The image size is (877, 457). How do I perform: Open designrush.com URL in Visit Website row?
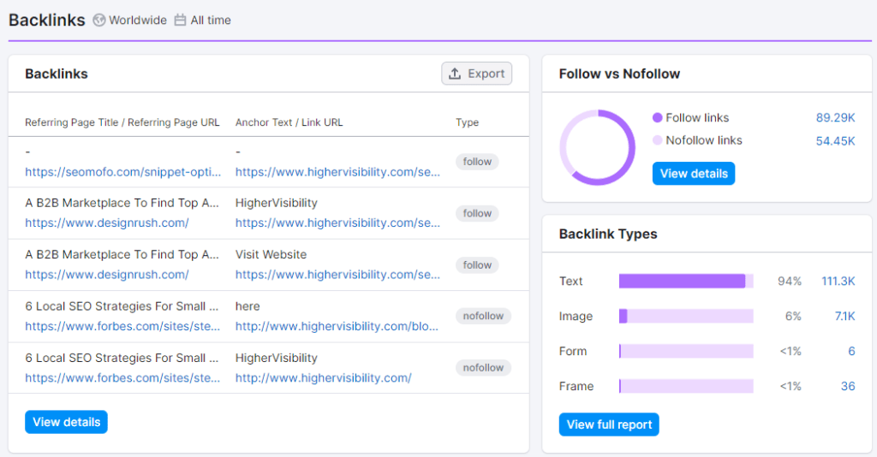107,275
